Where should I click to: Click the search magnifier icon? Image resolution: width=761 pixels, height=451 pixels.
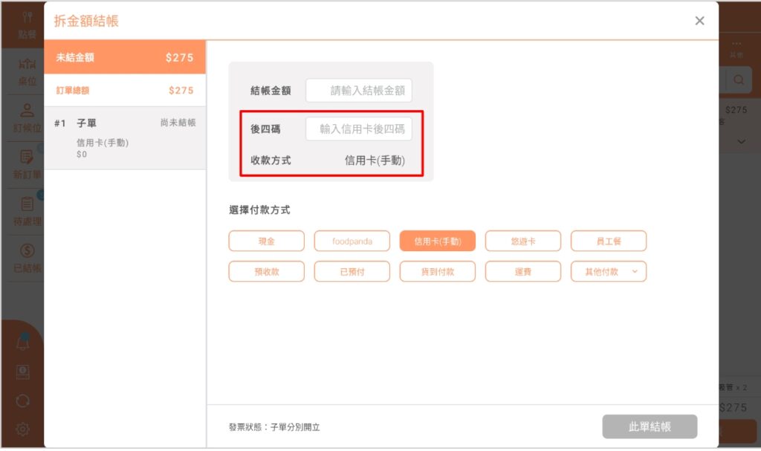(x=739, y=80)
